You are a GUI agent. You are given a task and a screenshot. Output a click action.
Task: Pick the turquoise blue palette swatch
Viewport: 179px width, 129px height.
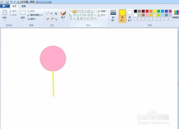tap(163, 11)
